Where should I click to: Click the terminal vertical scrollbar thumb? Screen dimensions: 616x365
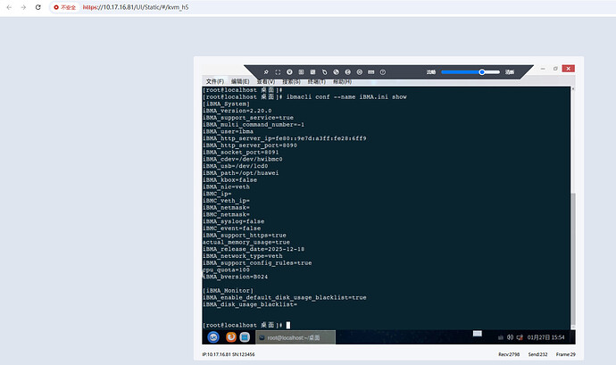(573, 260)
